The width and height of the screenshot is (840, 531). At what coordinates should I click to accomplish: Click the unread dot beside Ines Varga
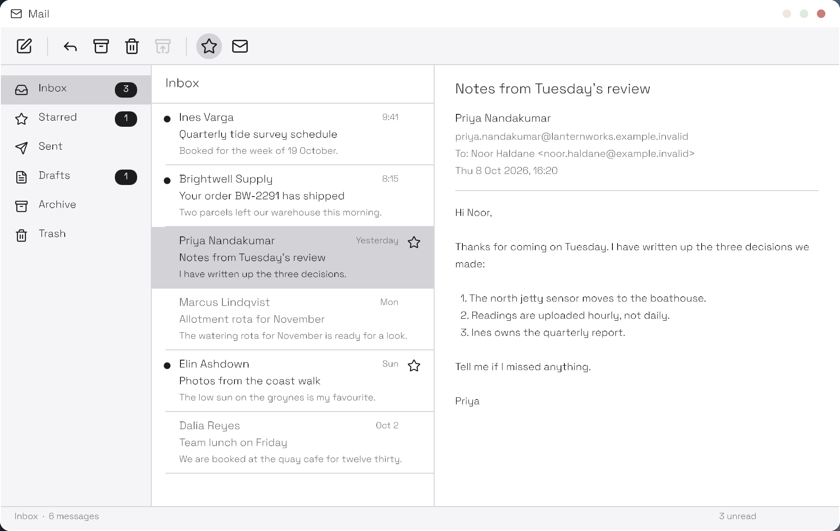(167, 119)
